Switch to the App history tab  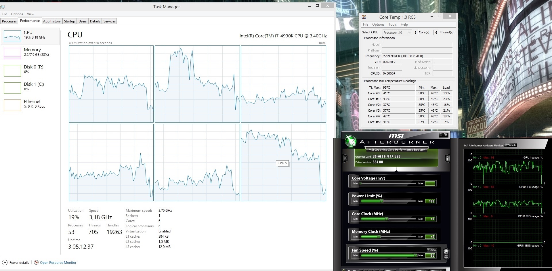tap(52, 21)
